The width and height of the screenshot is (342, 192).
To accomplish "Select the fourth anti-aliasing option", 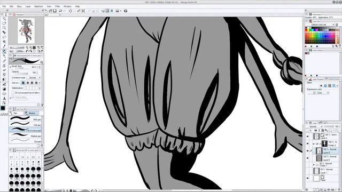I will point(36,83).
